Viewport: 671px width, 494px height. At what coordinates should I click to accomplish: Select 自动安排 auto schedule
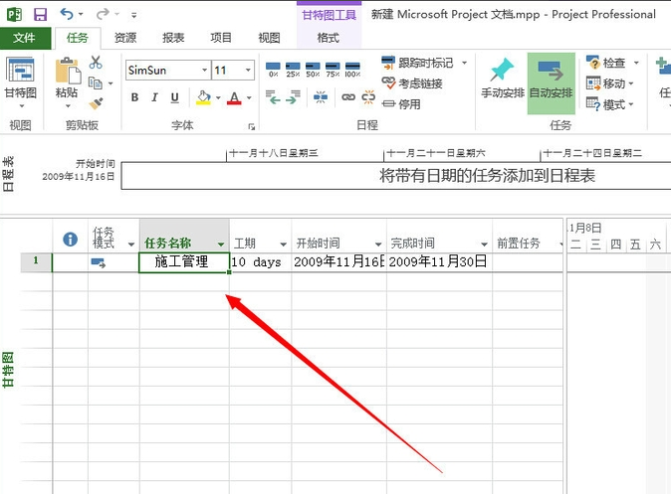[551, 82]
